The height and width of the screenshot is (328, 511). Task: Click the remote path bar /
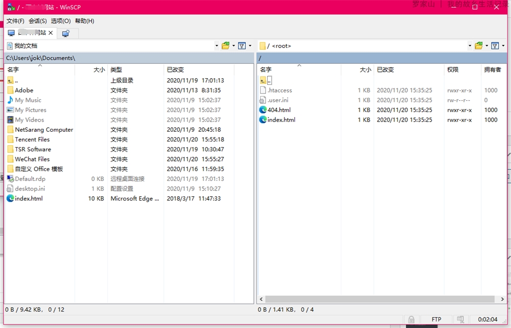point(382,58)
